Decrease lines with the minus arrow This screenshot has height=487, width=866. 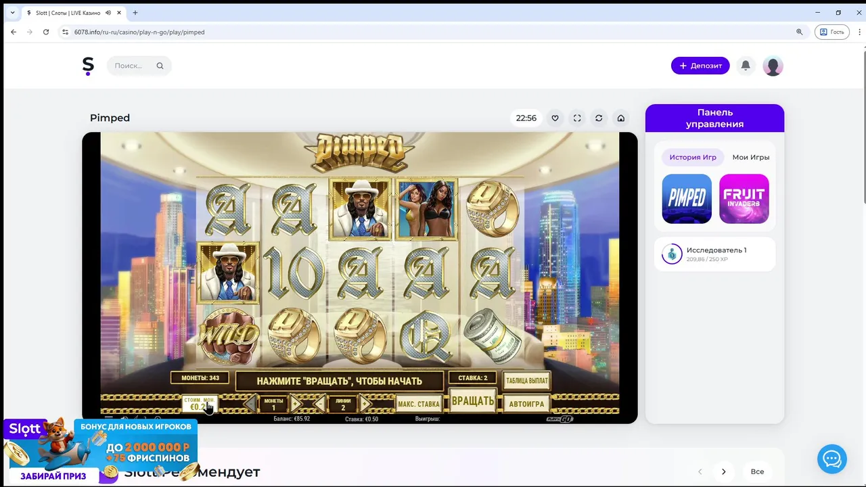(x=320, y=404)
